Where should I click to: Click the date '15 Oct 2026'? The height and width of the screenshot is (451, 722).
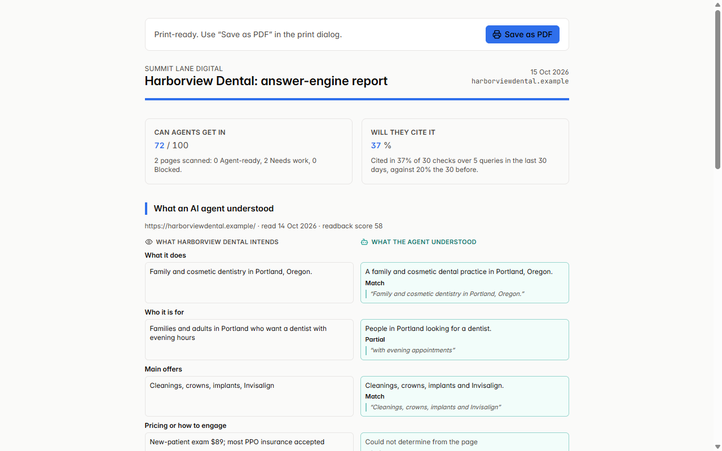click(549, 72)
